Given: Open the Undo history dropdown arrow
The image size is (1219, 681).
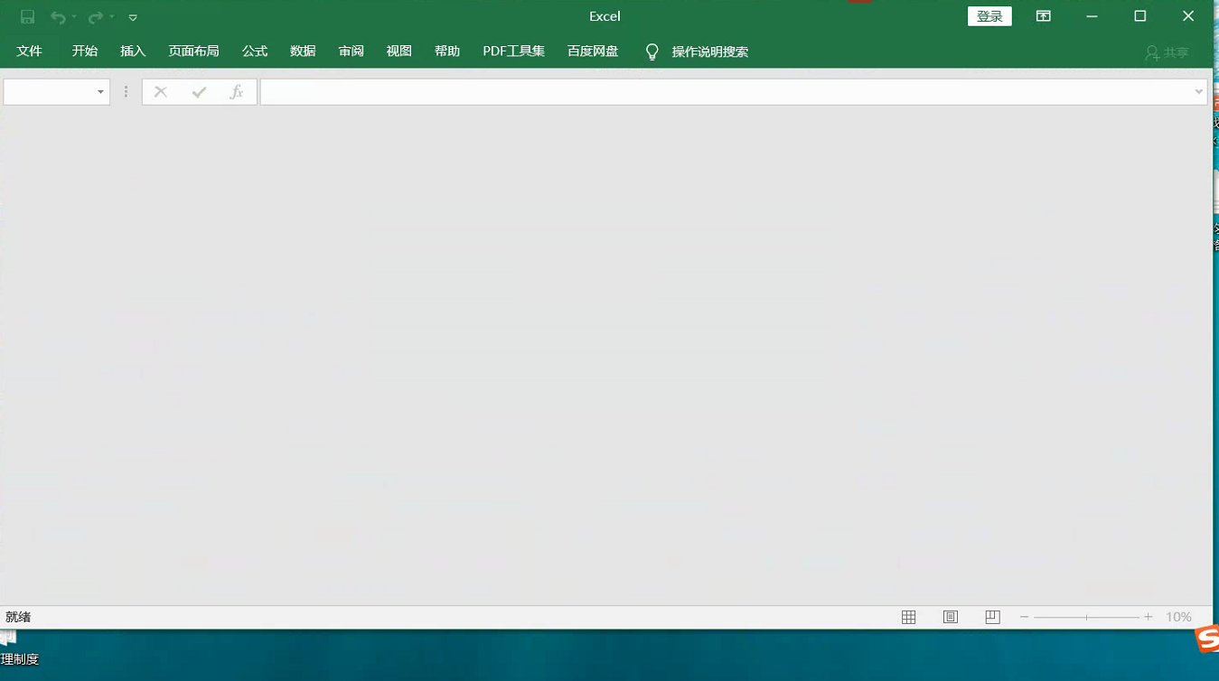Looking at the screenshot, I should (x=74, y=17).
